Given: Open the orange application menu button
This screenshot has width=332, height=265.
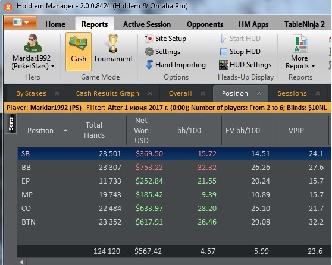Looking at the screenshot, I should coord(20,23).
